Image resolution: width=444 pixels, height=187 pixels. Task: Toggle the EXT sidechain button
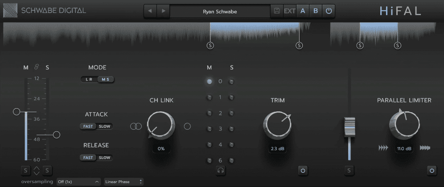(x=290, y=11)
